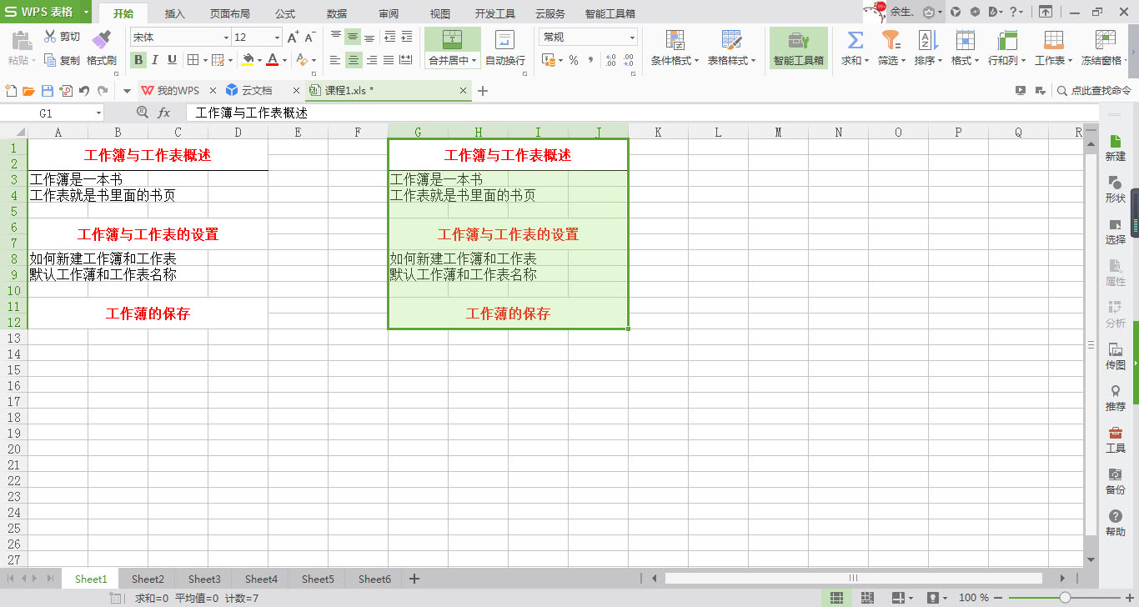Close the 云文档 tab

296,90
